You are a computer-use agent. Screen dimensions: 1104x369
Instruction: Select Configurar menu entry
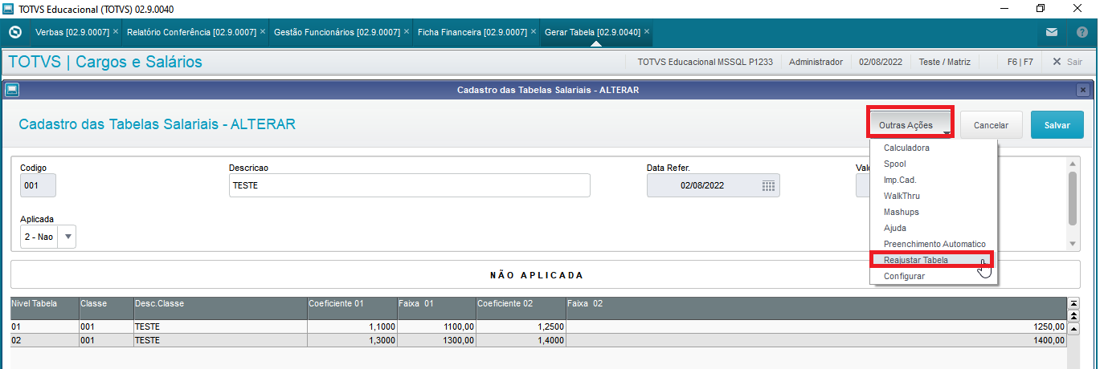pos(904,276)
